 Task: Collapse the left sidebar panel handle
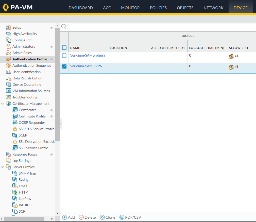(x=61, y=124)
